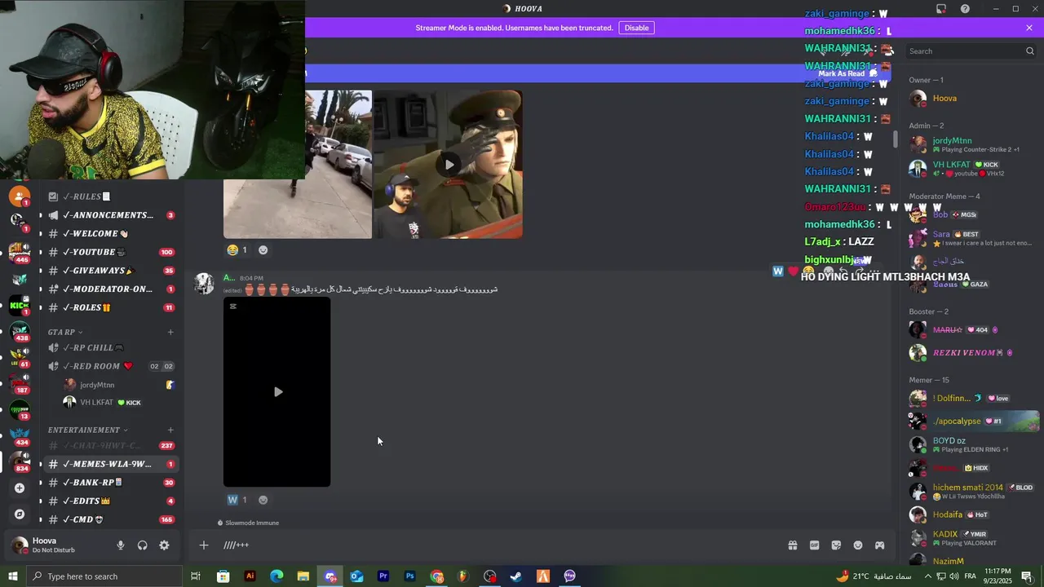Screen dimensions: 1044x587
Task: Create a channel in GTA RP category
Action: click(x=170, y=332)
